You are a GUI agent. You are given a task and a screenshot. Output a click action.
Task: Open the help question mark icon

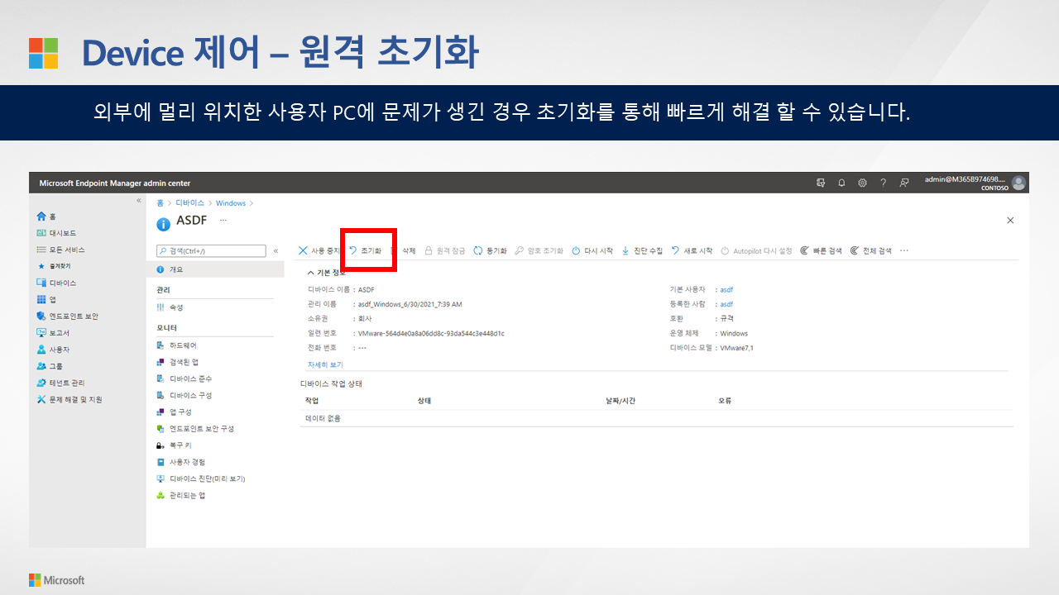[x=883, y=183]
